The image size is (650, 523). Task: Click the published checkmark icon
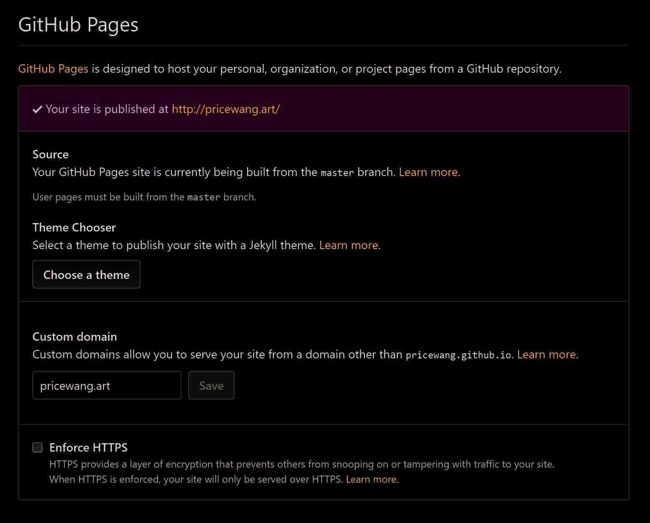tap(37, 109)
